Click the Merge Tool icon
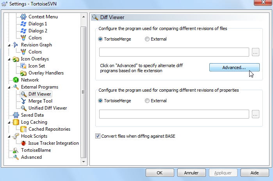 pos(23,101)
